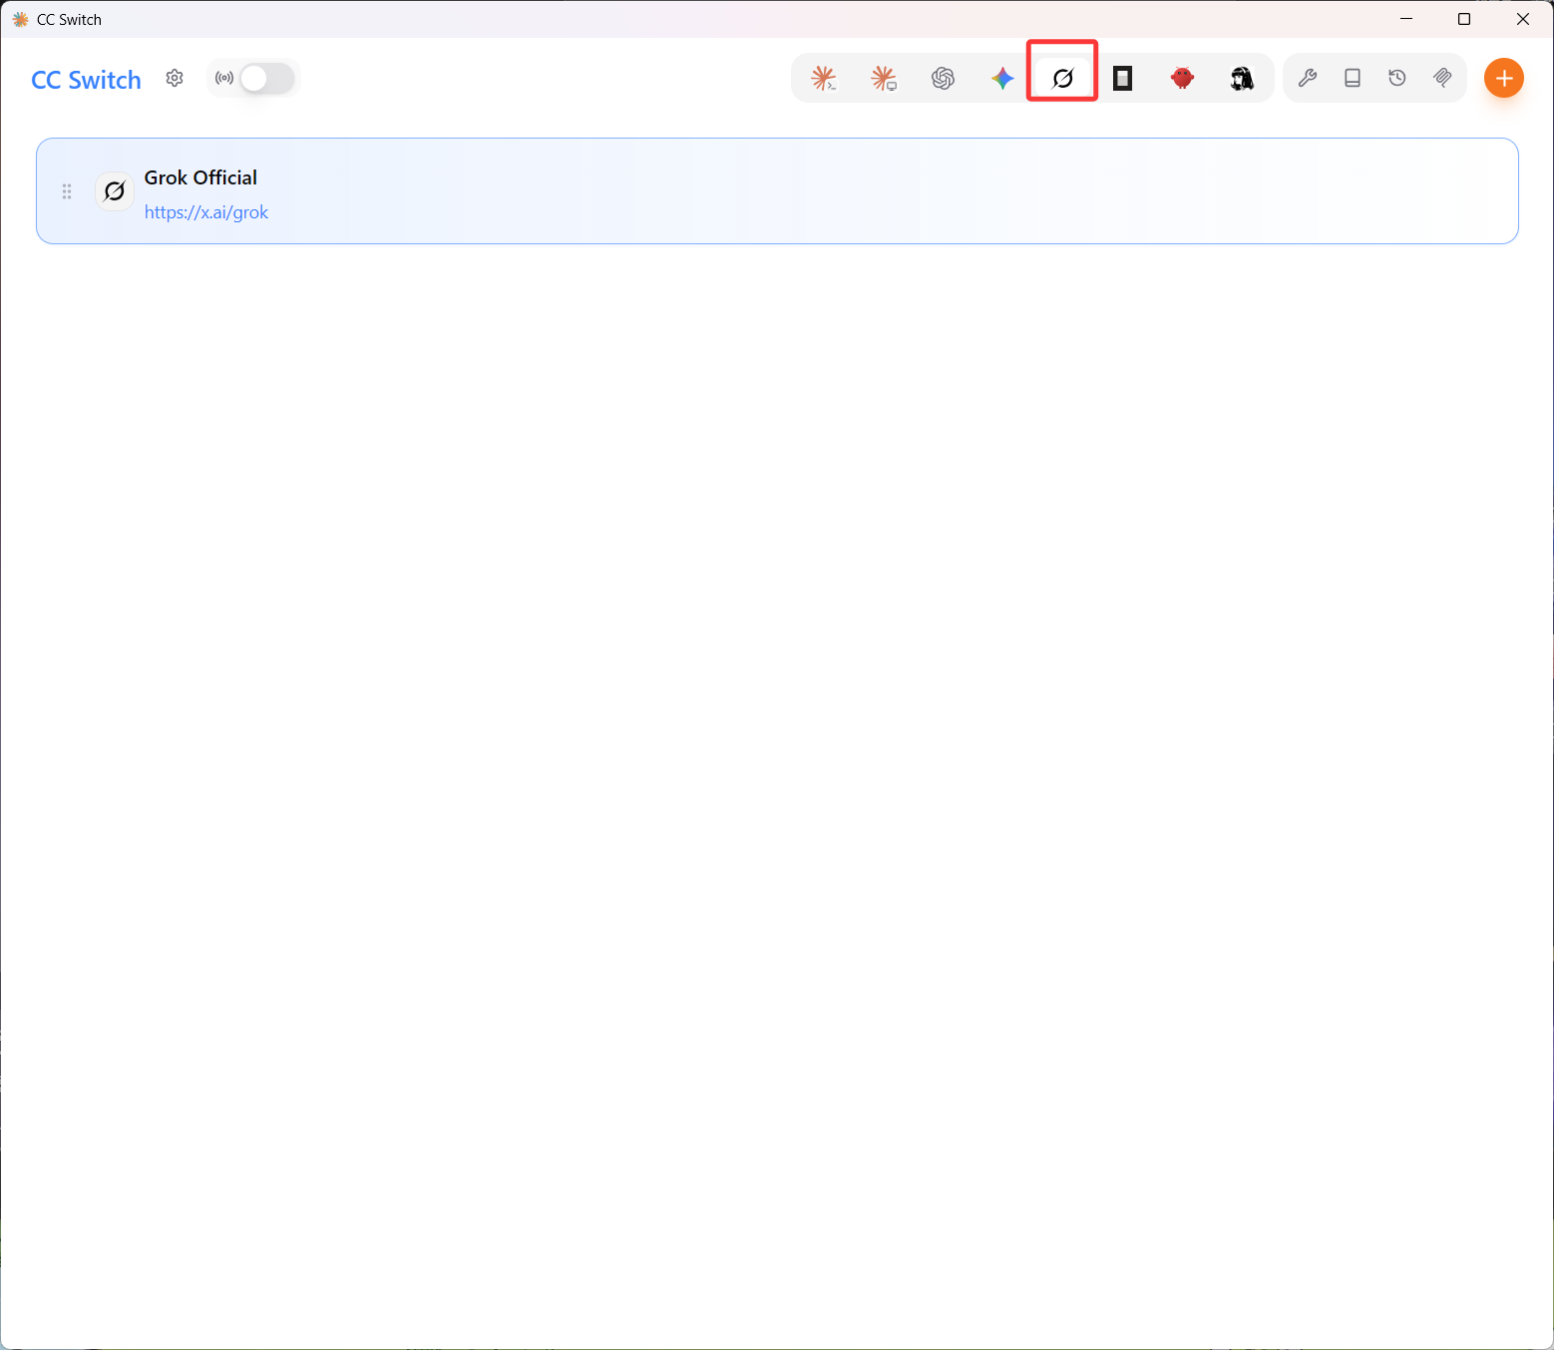Open the anime girl avatar app tab
This screenshot has width=1554, height=1350.
pyautogui.click(x=1242, y=78)
